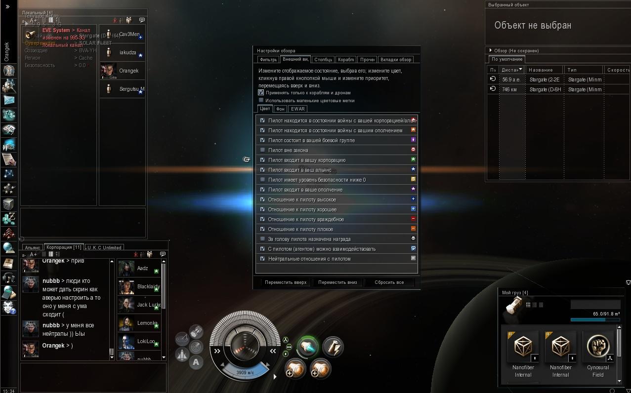Open the Character Sheet from Neocom

pyautogui.click(x=9, y=71)
